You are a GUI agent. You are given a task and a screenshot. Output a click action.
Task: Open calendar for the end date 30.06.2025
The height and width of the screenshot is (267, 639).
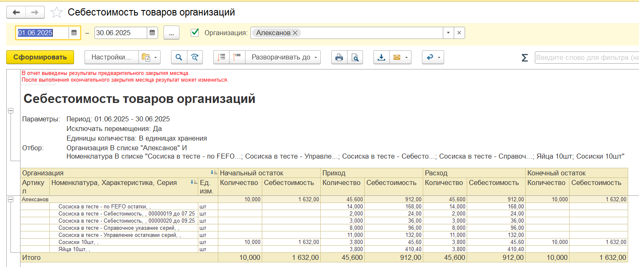click(152, 33)
